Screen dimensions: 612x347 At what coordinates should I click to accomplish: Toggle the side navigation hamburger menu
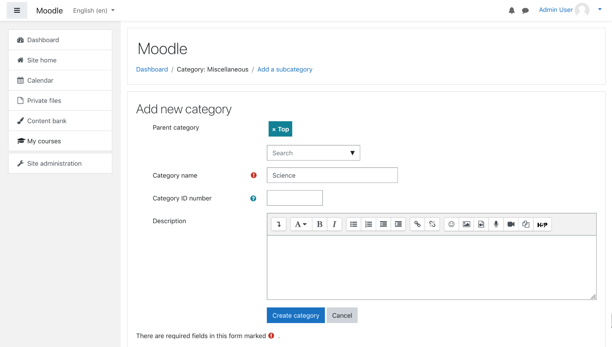click(17, 11)
